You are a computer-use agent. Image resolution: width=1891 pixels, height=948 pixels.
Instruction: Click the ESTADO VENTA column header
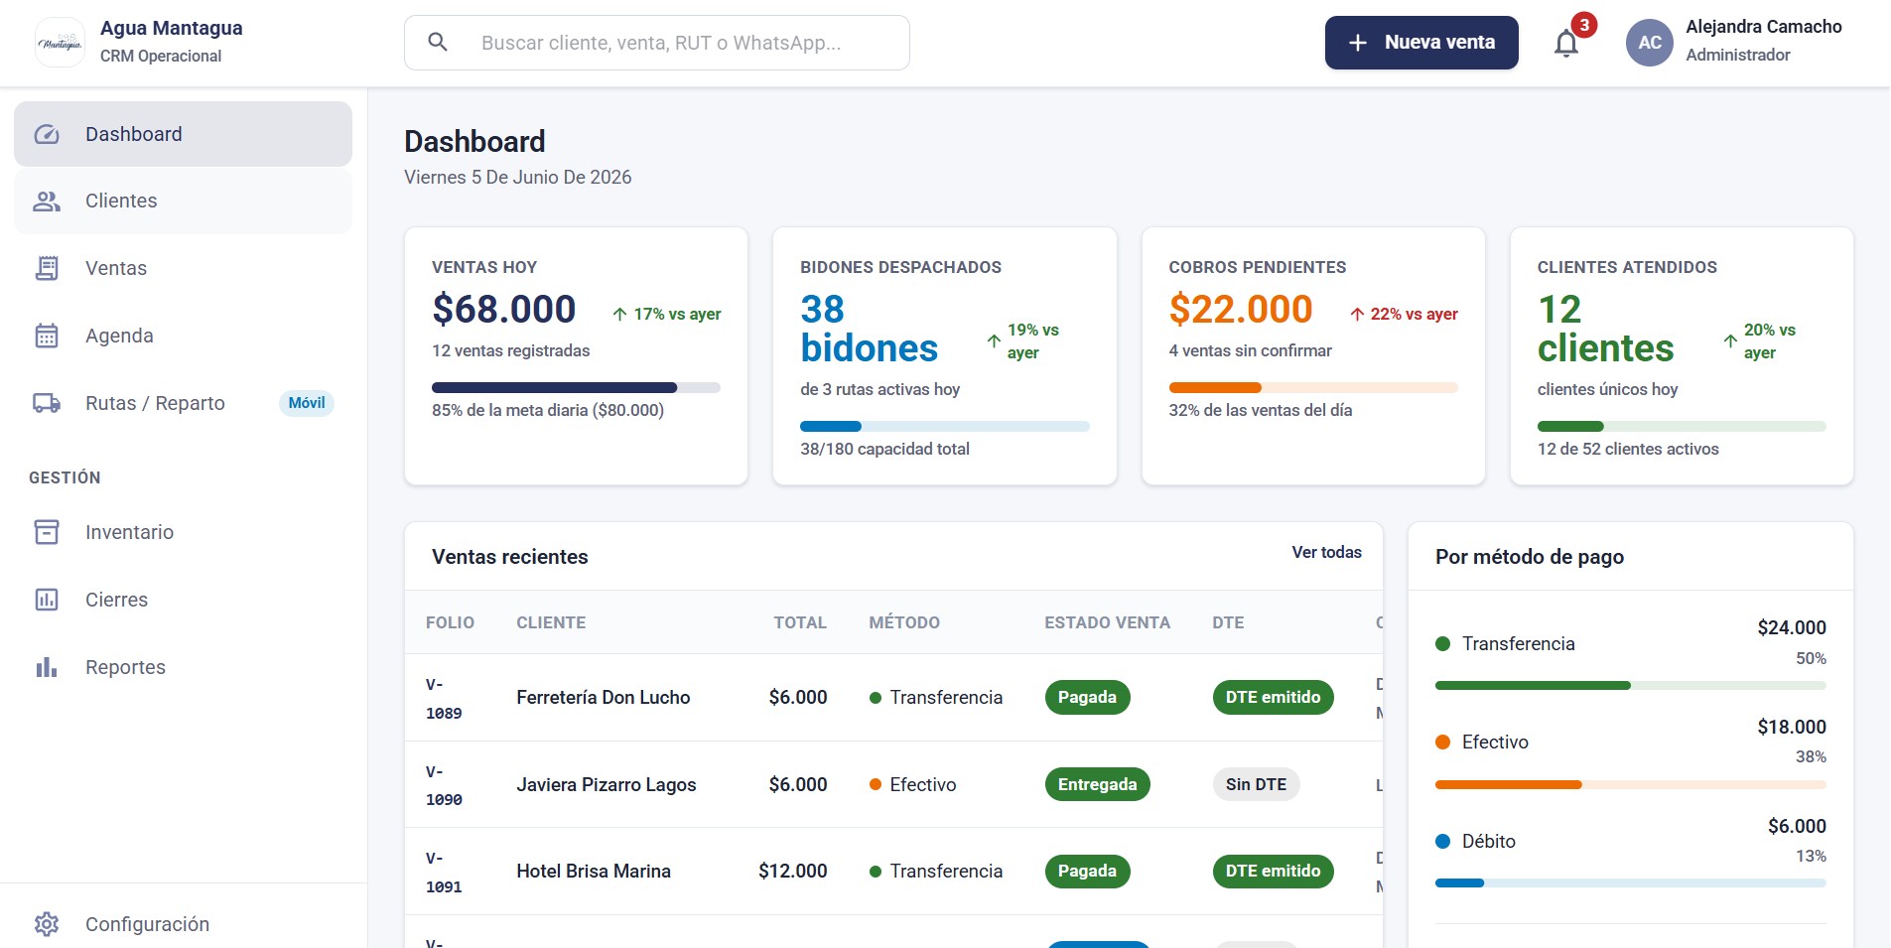pos(1107,622)
